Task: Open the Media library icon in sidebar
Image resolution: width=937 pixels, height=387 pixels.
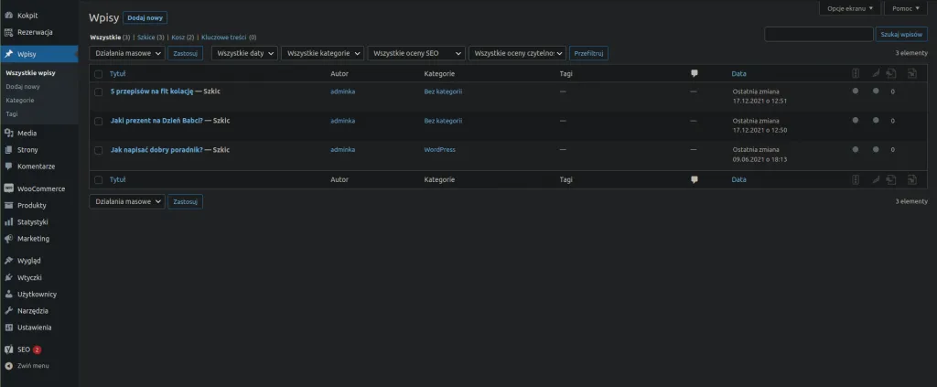Action: (8, 133)
